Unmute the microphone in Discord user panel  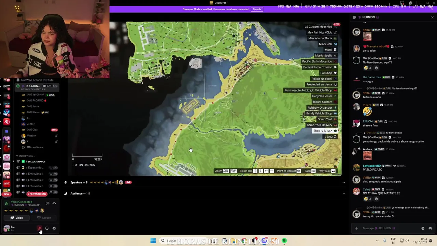point(40,228)
